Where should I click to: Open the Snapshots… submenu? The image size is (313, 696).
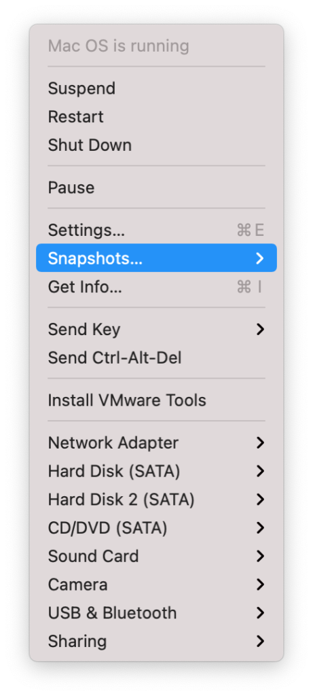[x=156, y=258]
